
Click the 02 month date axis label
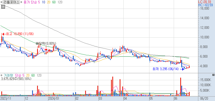[77, 98]
